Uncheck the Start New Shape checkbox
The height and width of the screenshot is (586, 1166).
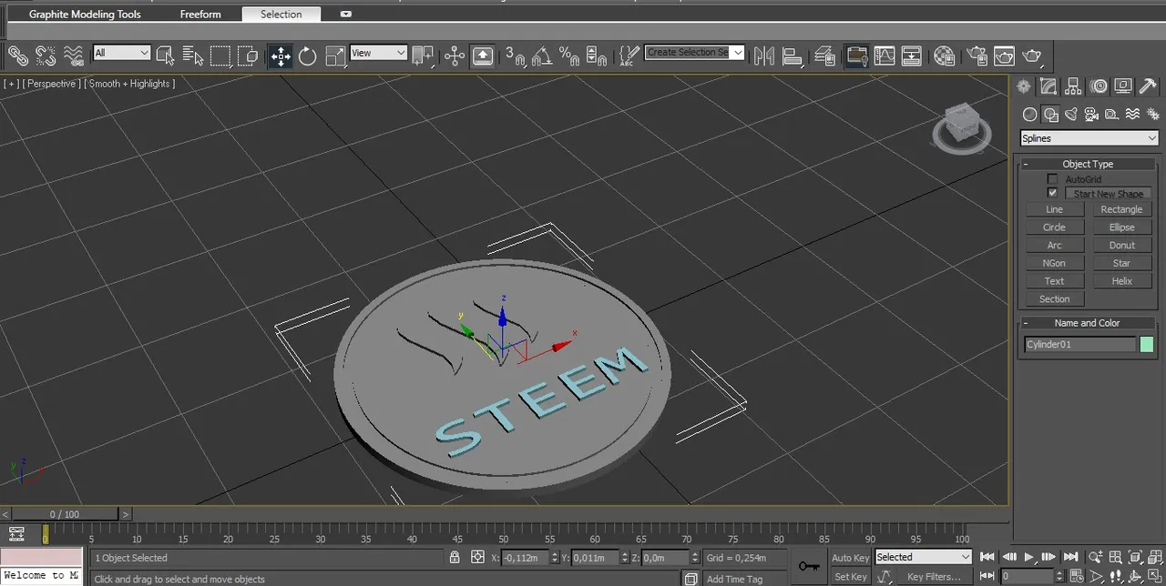[x=1053, y=193]
